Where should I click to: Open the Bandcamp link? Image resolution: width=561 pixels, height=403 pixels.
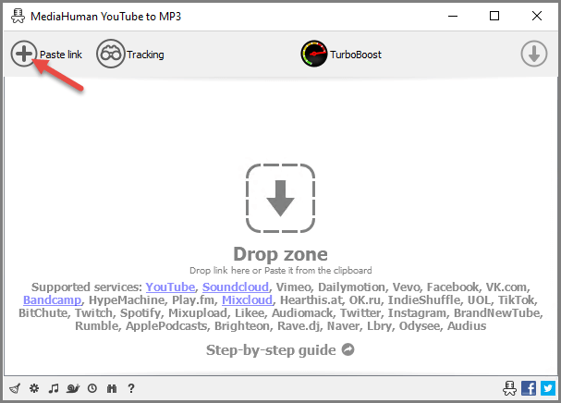(x=53, y=299)
